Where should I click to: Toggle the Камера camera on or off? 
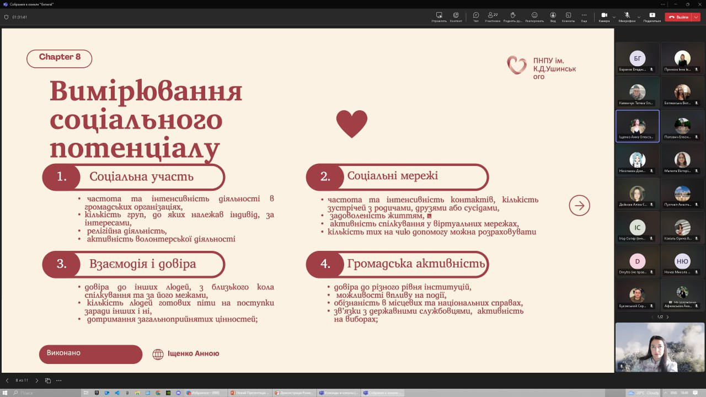604,17
